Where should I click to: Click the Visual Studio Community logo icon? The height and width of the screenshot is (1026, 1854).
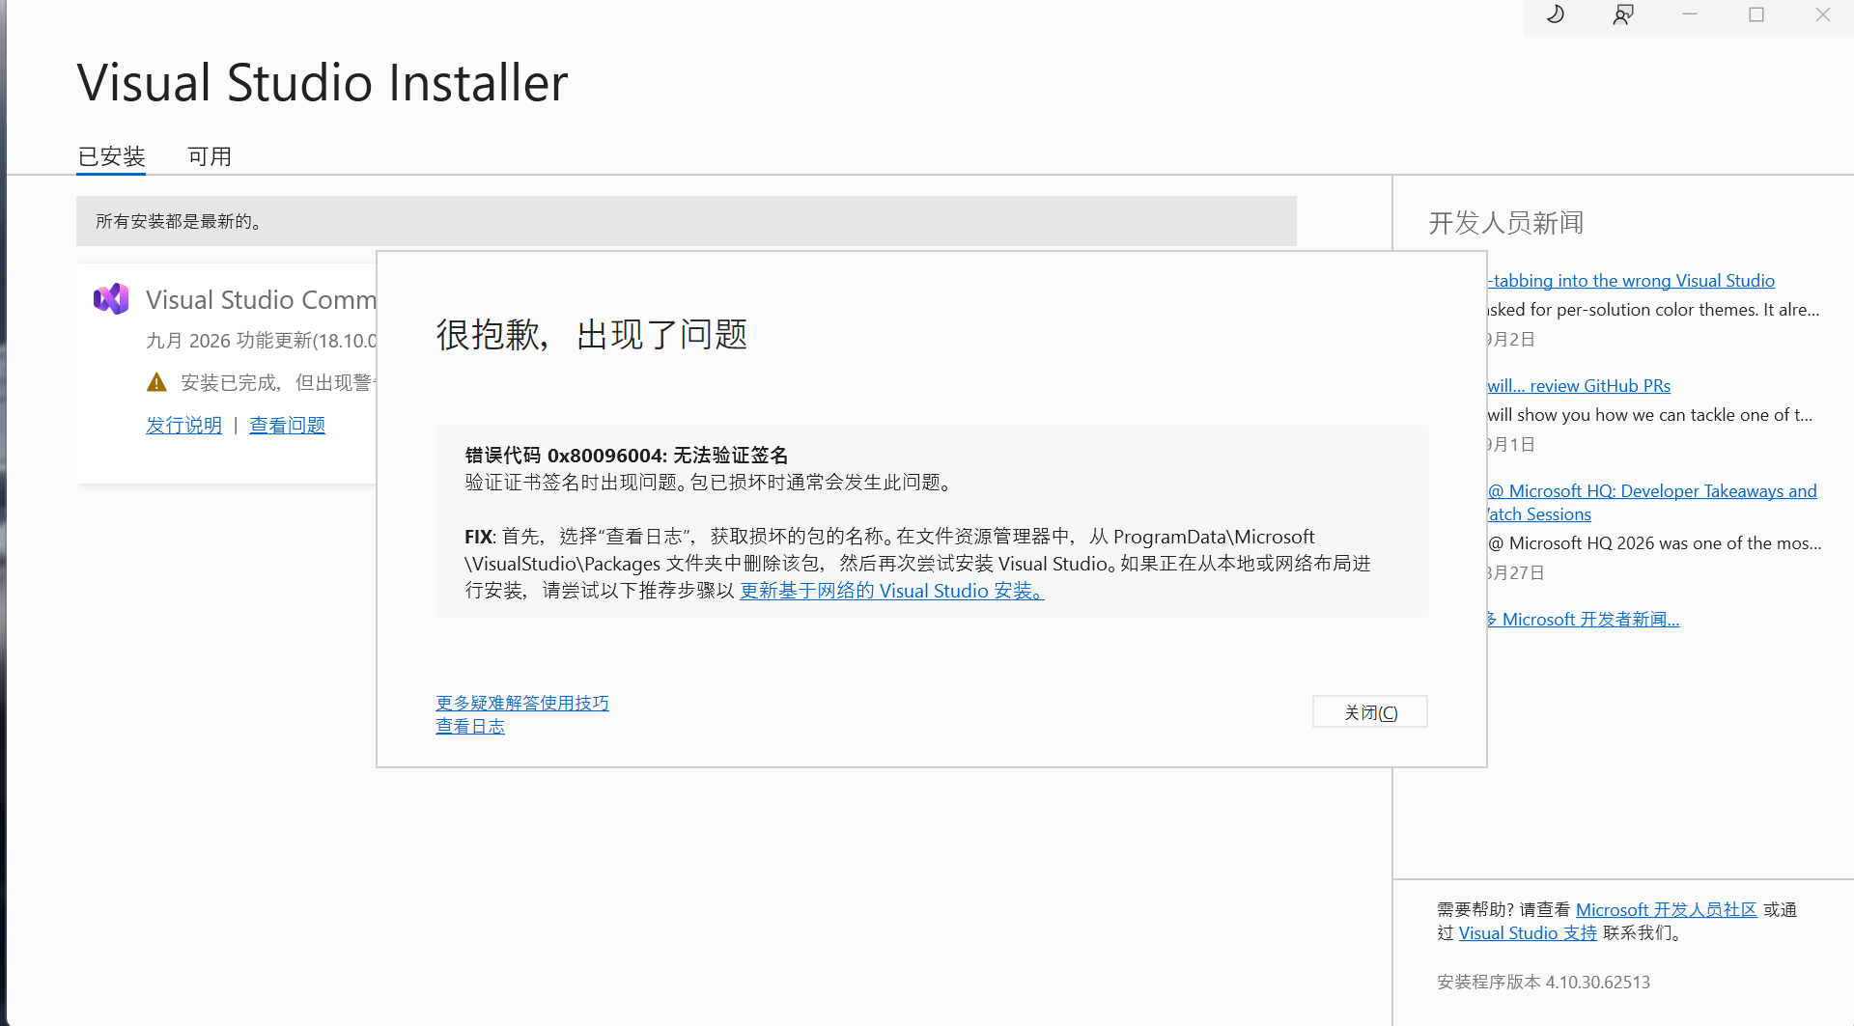[111, 299]
